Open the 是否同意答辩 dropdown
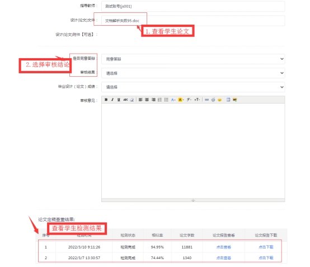Image resolution: width=310 pixels, height=267 pixels. [x=193, y=59]
